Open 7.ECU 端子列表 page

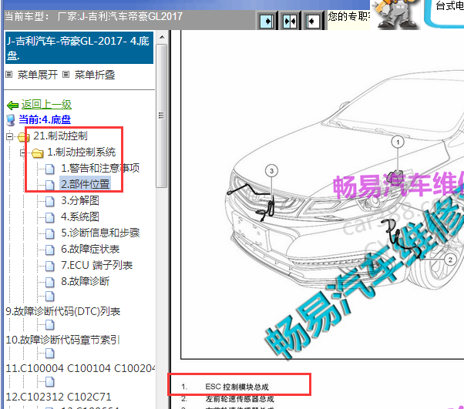tap(97, 265)
